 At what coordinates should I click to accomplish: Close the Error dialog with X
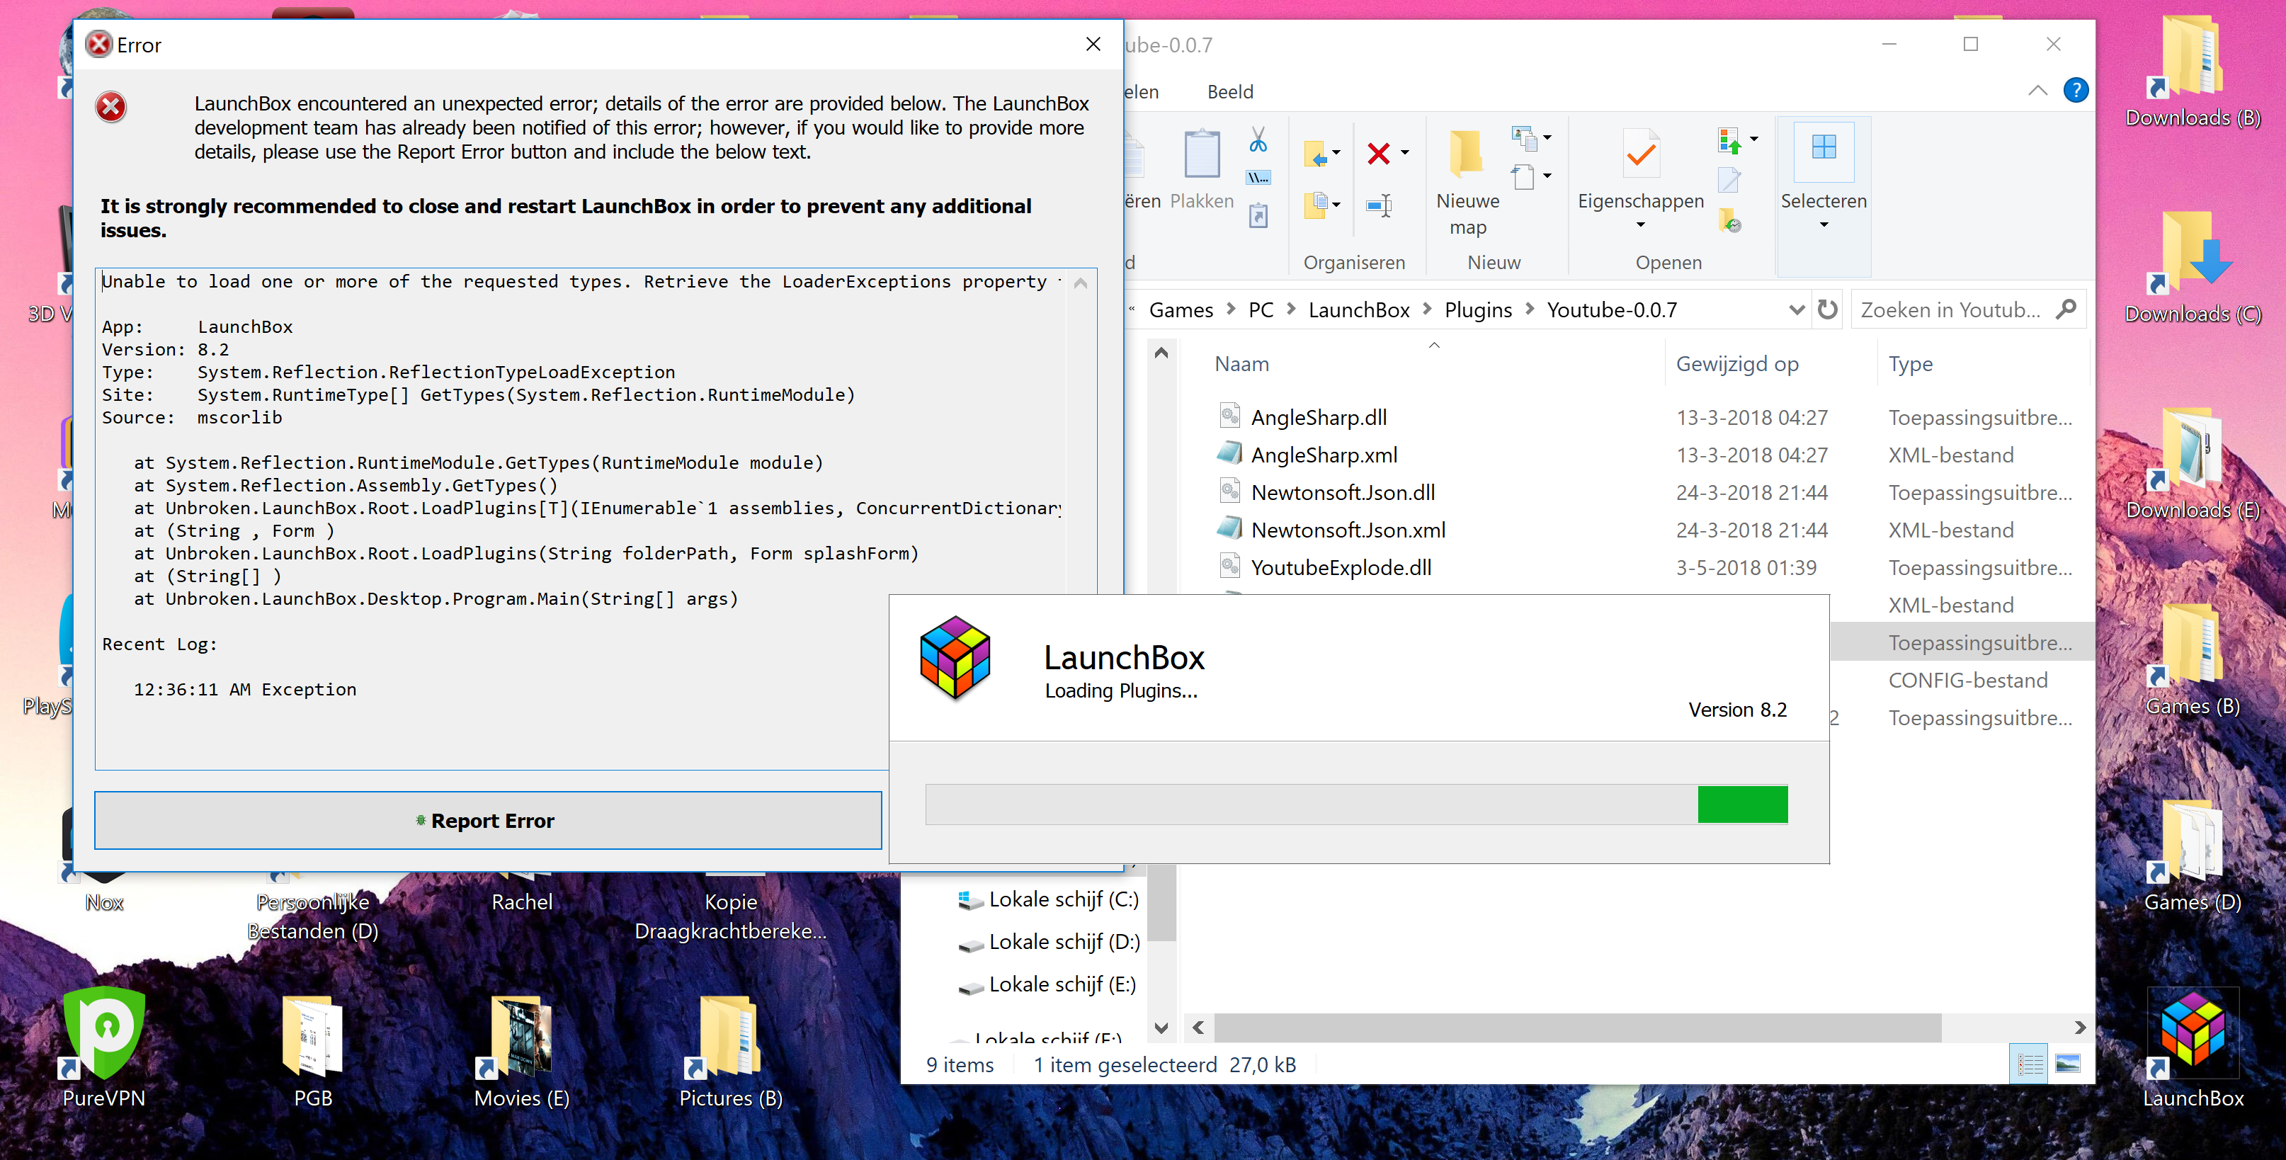[x=1093, y=45]
